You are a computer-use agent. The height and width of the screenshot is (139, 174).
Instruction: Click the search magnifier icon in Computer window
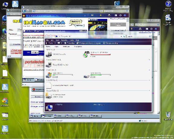coord(150,36)
